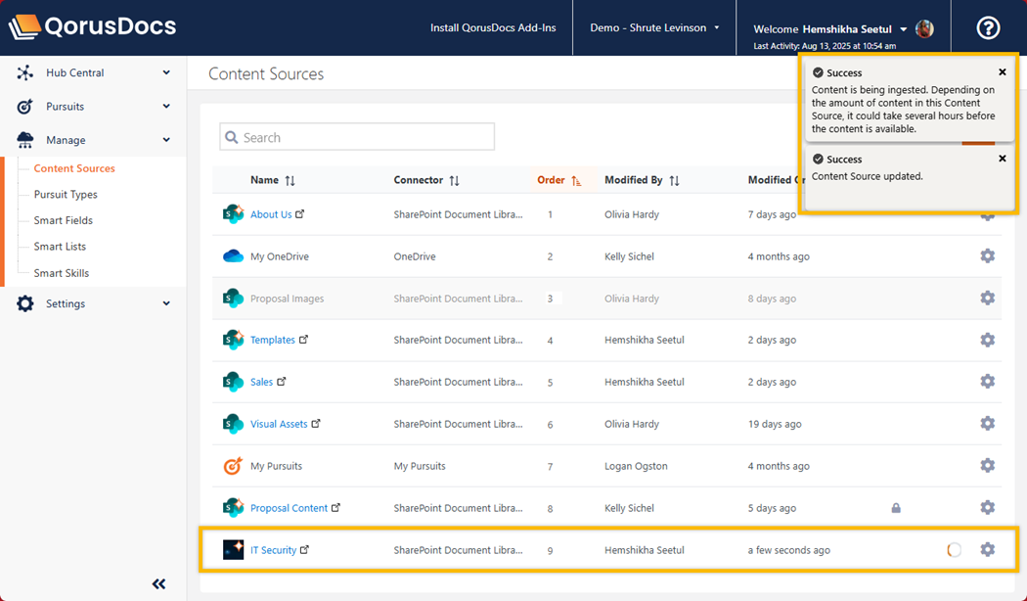
Task: Open settings gear for IT Security row
Action: (987, 550)
